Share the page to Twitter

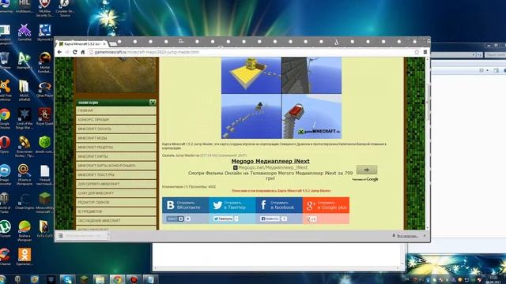(x=232, y=205)
